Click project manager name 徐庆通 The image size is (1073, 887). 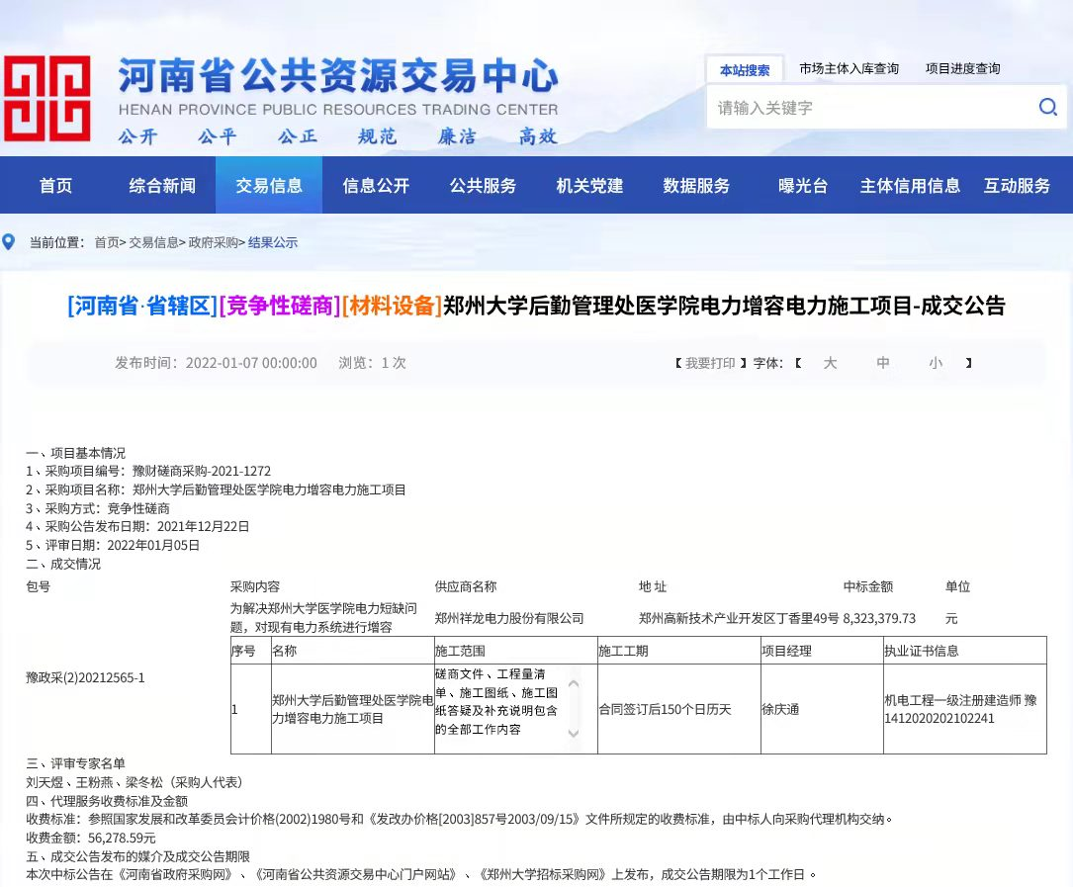[x=780, y=709]
